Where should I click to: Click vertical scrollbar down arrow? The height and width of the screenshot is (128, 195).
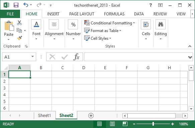point(191,109)
